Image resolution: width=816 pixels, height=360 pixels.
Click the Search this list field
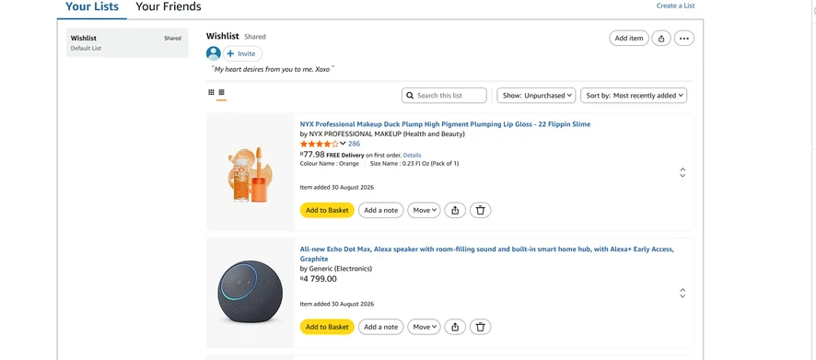pos(444,96)
